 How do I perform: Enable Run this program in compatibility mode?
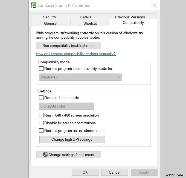[x=41, y=69]
